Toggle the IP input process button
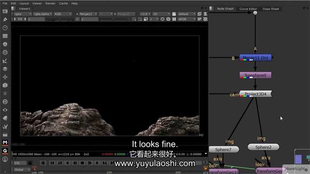Viewport: 310px width, 174px height. point(200,19)
